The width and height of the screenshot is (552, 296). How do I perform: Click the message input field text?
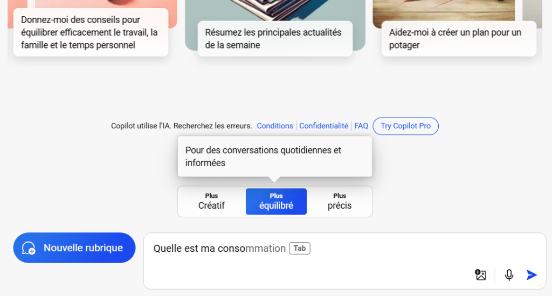pyautogui.click(x=219, y=249)
